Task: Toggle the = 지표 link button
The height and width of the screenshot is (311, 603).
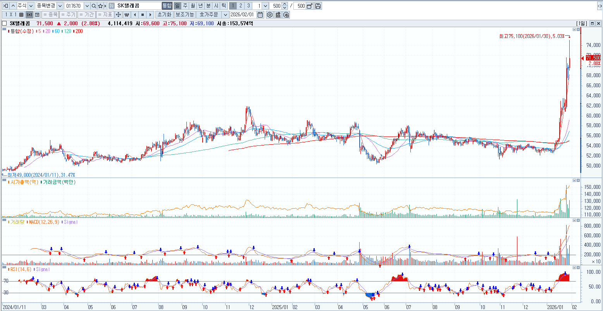Action: (105, 15)
